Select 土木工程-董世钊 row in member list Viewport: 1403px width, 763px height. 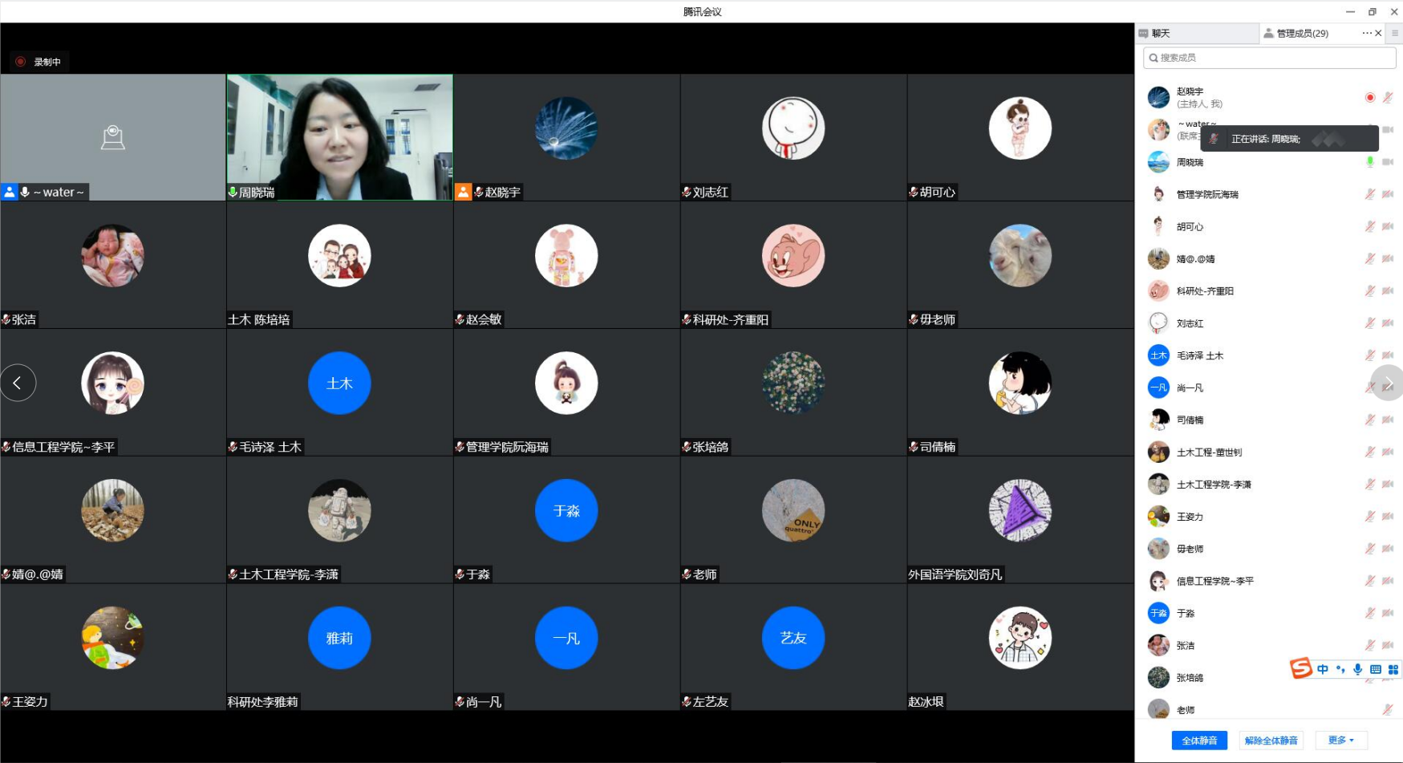(x=1269, y=452)
